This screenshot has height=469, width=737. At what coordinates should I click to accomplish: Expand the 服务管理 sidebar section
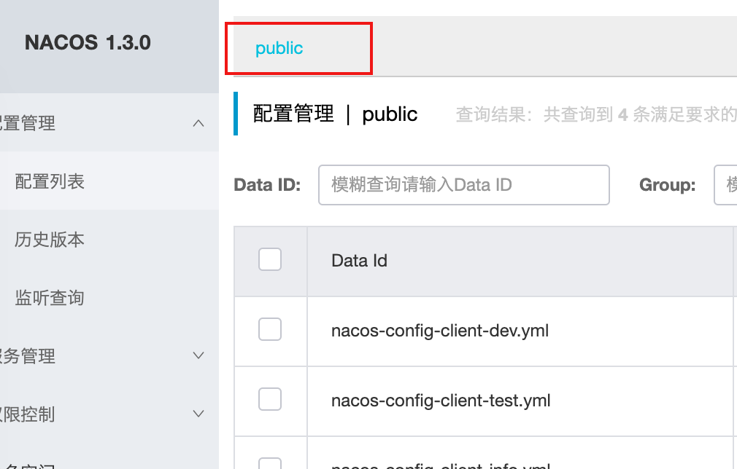[109, 355]
